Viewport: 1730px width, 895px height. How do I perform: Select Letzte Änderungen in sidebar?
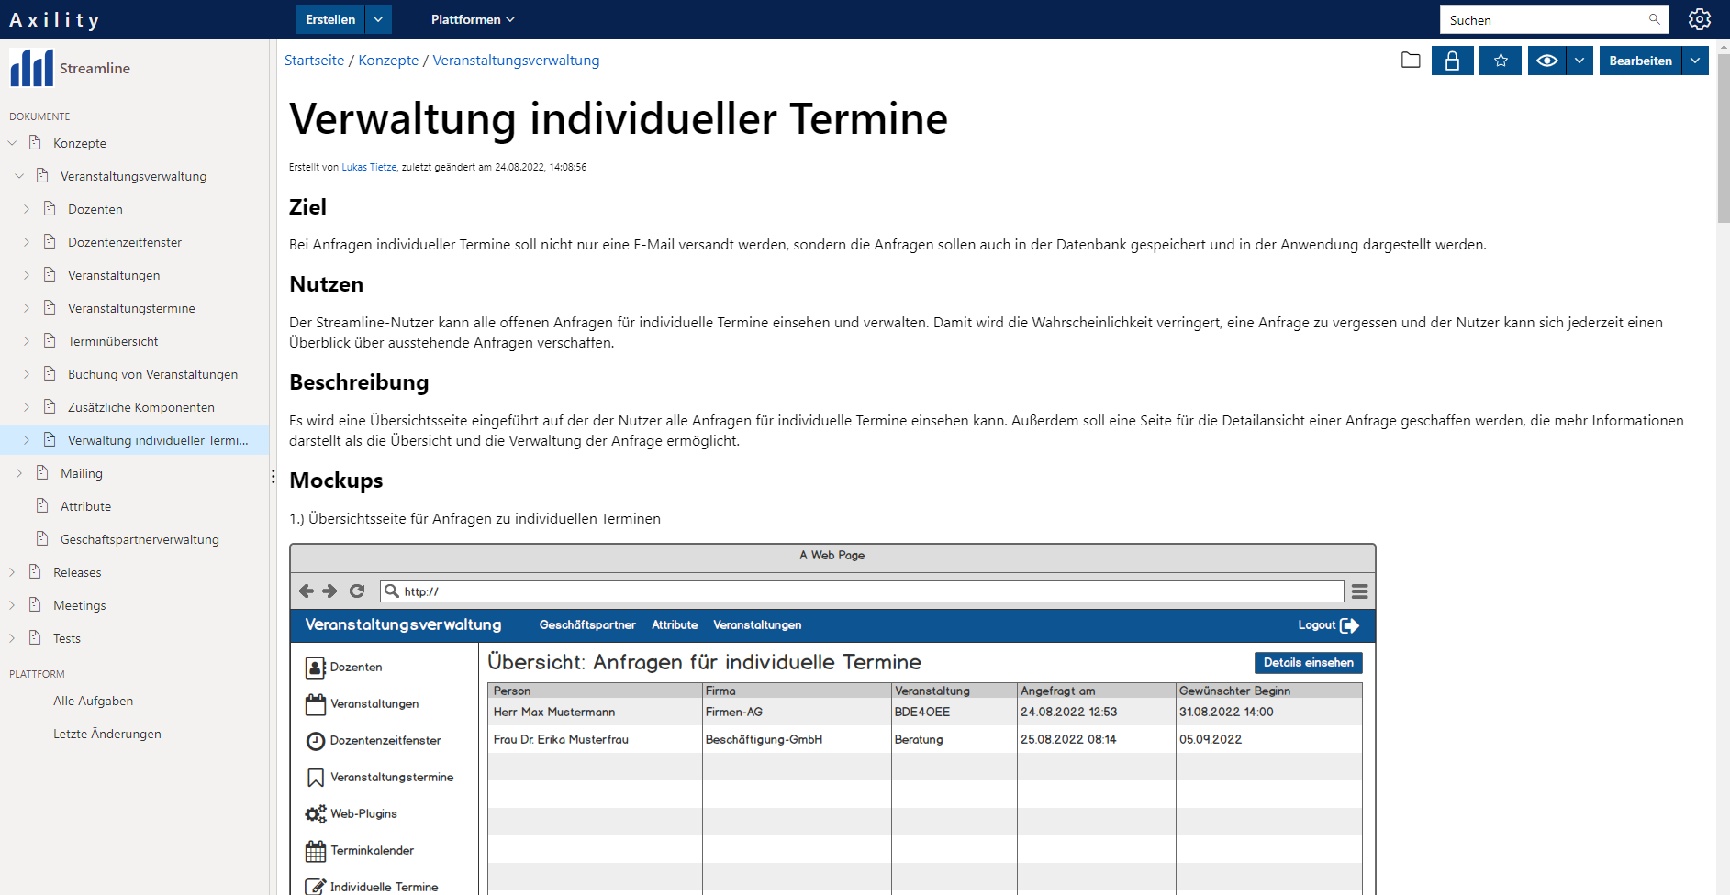(106, 734)
